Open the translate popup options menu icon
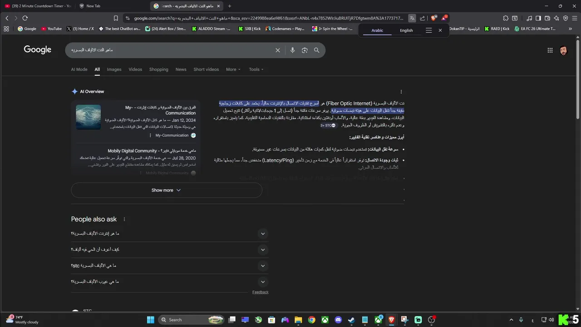Viewport: 581px width, 327px height. coord(428,30)
